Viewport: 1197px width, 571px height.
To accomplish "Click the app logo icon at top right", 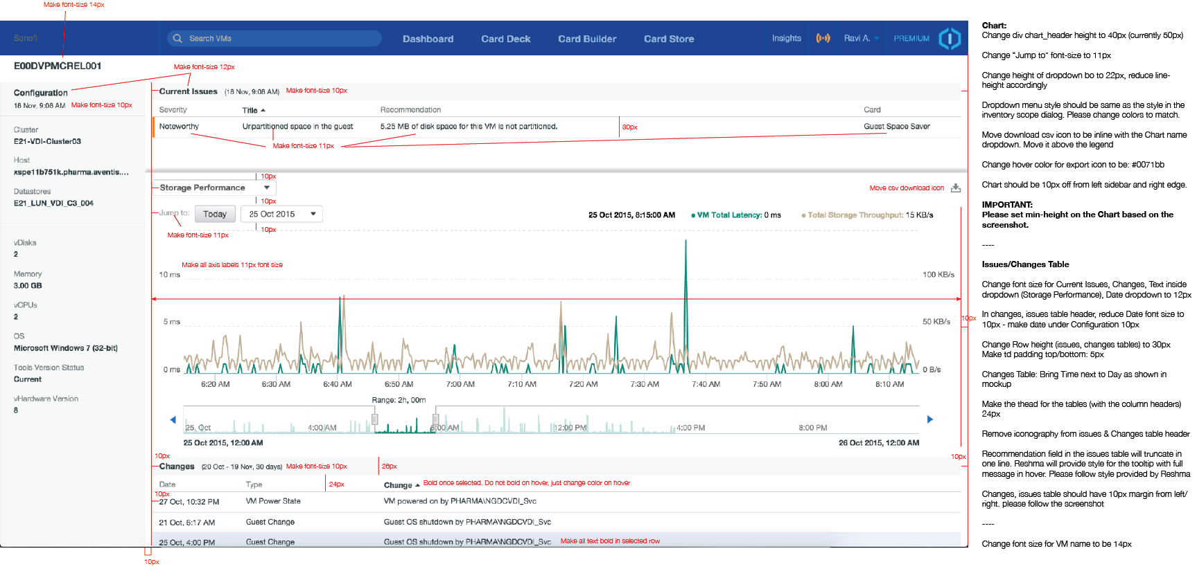I will (950, 39).
